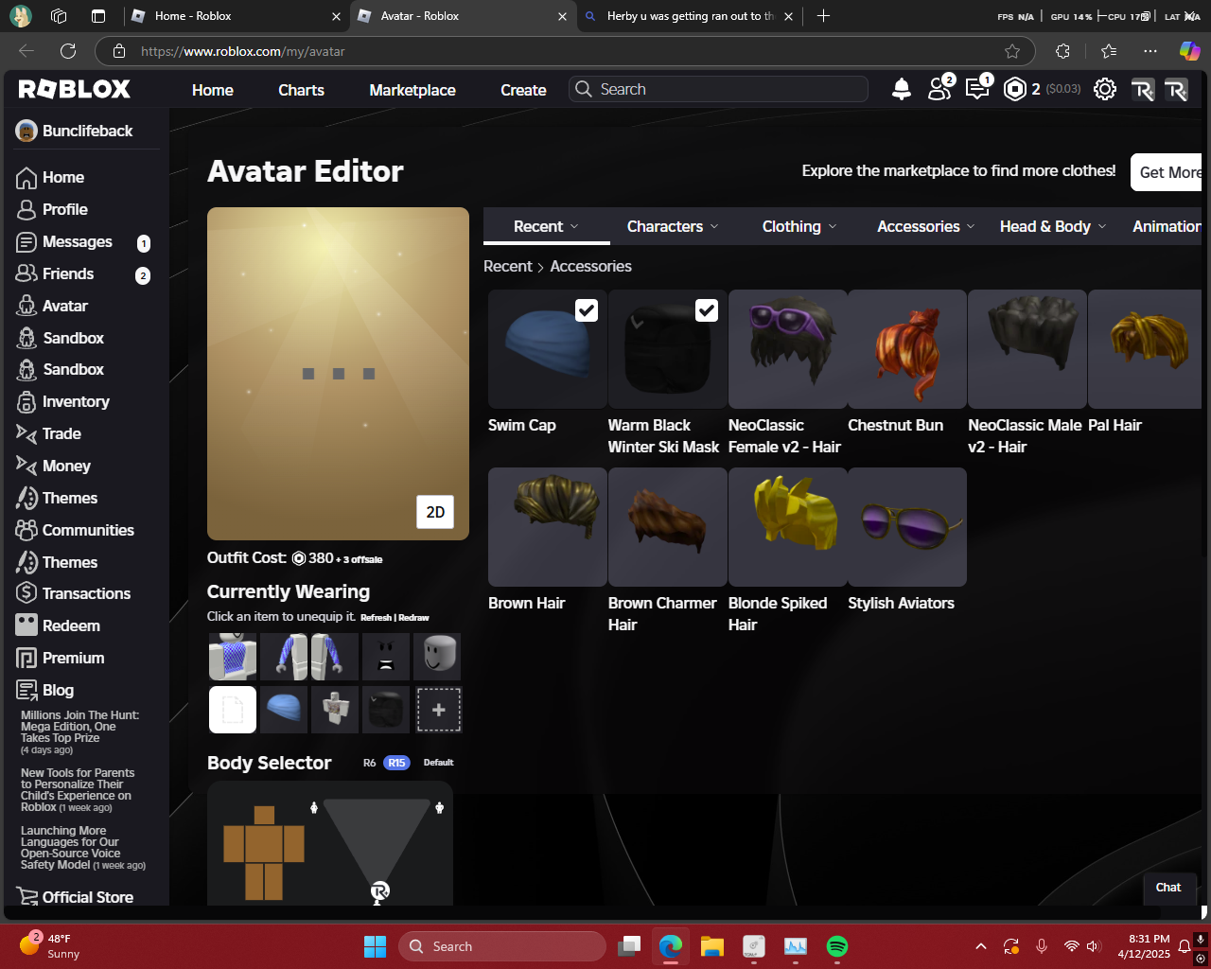Open the settings gear icon
The width and height of the screenshot is (1211, 969).
[1104, 89]
